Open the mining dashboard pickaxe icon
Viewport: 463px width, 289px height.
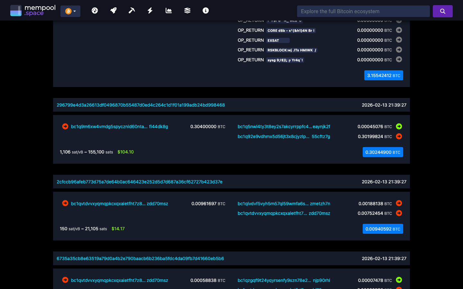coord(132,10)
